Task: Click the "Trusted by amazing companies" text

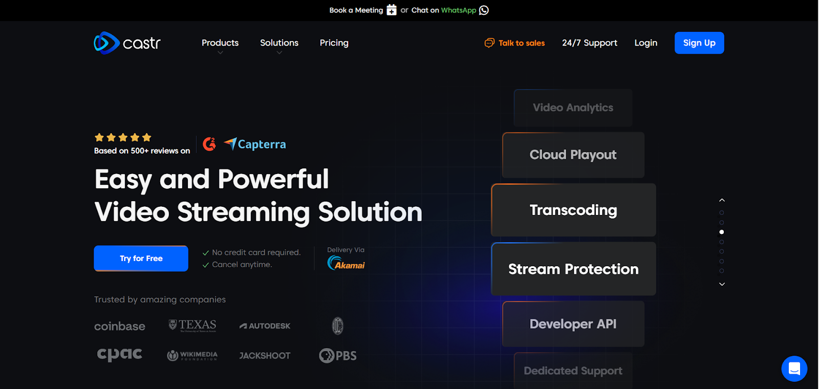Action: pos(160,299)
